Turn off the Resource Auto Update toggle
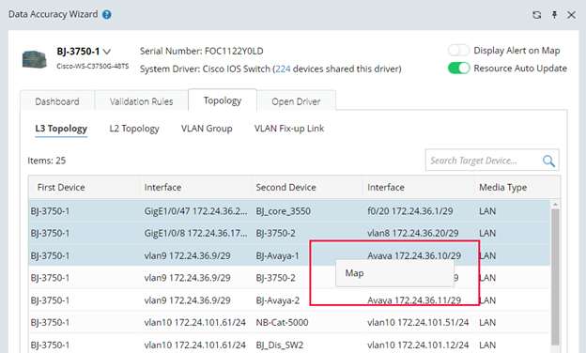The height and width of the screenshot is (353, 586). pyautogui.click(x=458, y=69)
